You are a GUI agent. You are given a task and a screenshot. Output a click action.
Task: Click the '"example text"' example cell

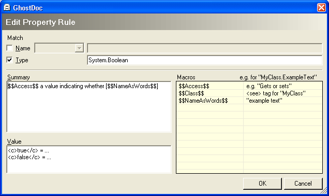tap(282, 101)
